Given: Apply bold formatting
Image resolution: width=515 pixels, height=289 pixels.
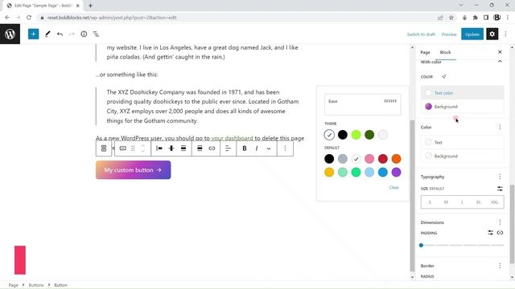Looking at the screenshot, I should point(245,149).
